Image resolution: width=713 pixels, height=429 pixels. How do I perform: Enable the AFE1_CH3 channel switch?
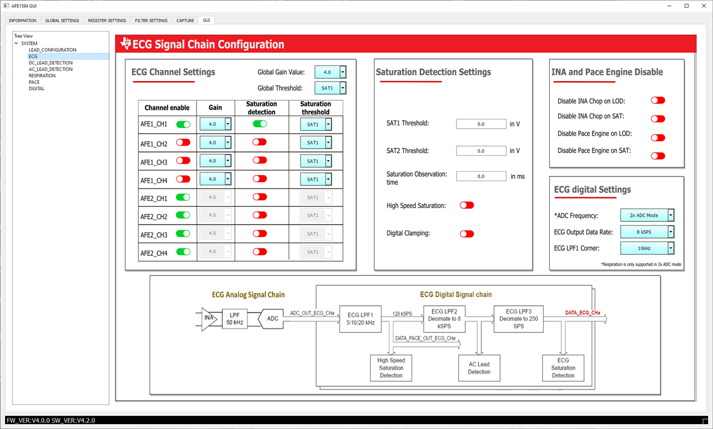pyautogui.click(x=183, y=161)
